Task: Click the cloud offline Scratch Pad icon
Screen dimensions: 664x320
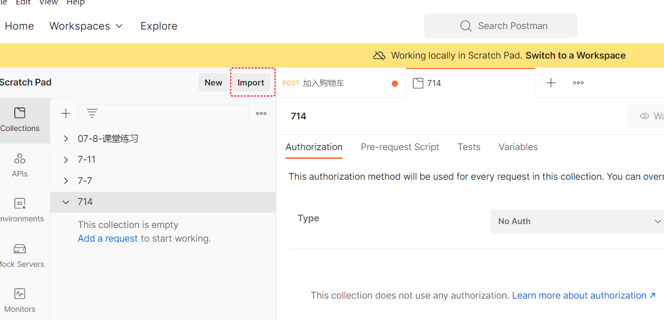Action: [x=379, y=55]
